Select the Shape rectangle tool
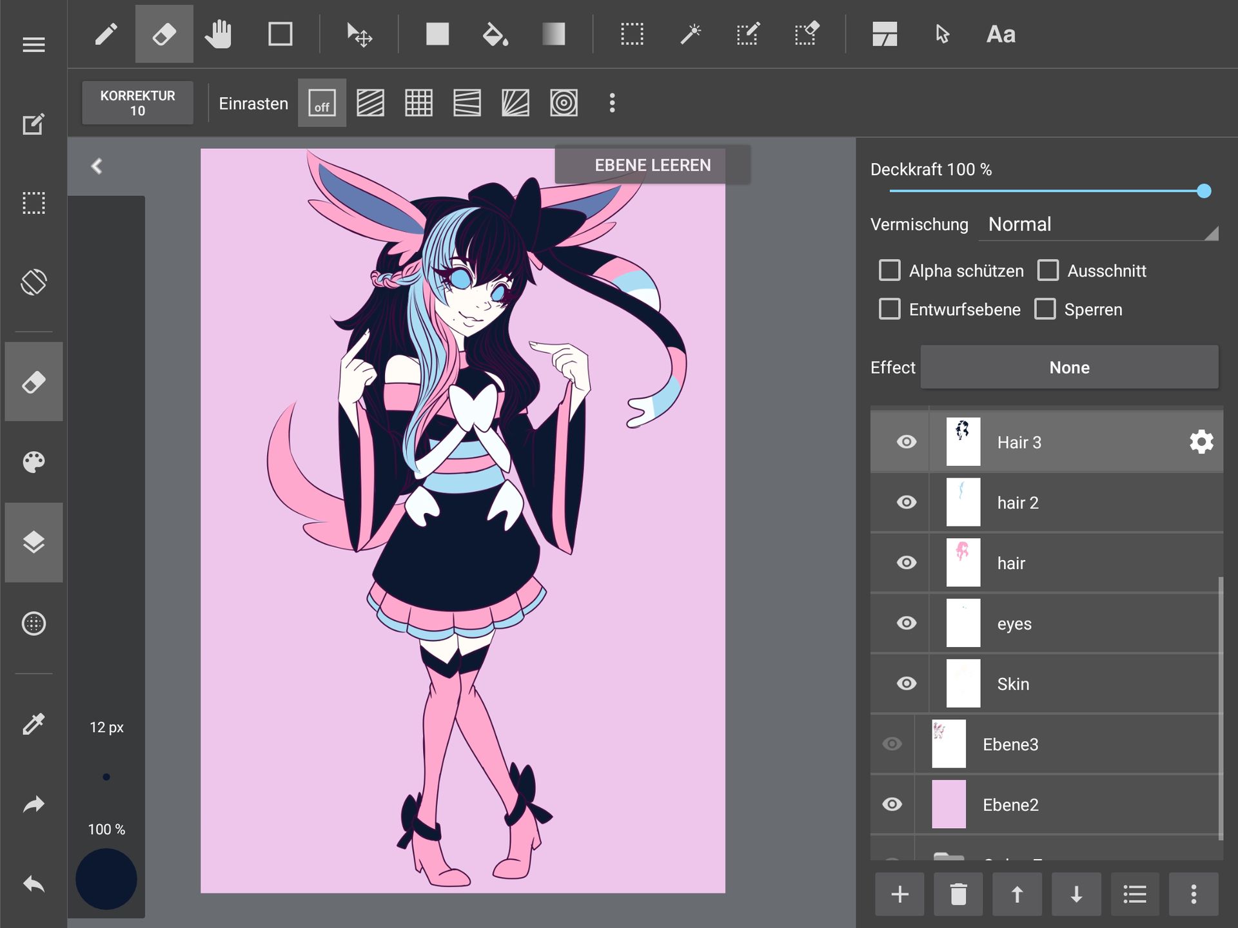Viewport: 1238px width, 928px height. point(280,34)
